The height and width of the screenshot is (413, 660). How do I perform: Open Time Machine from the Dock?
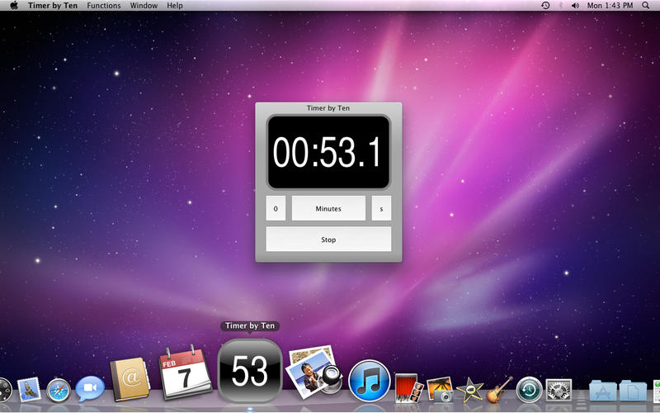529,390
